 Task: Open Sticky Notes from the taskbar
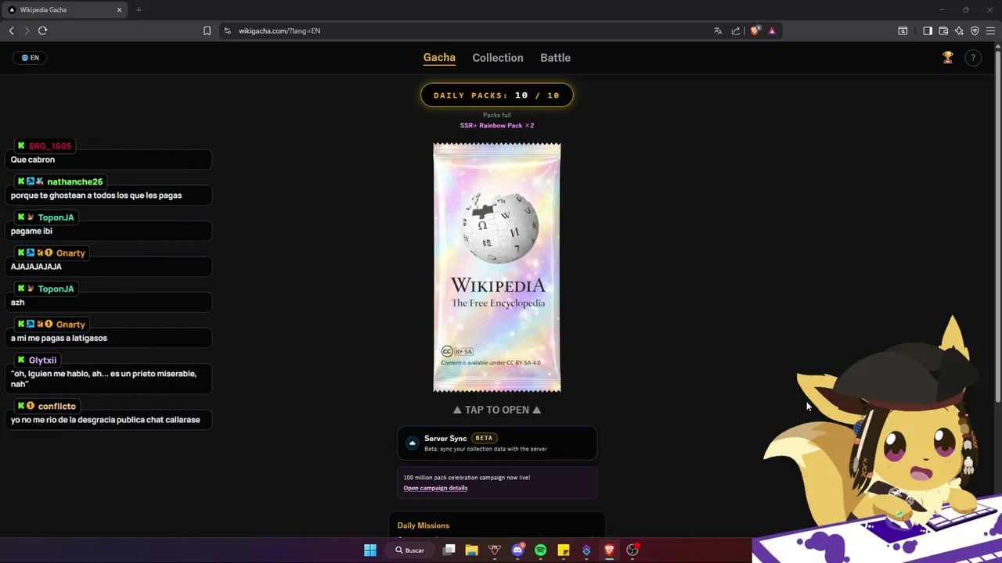563,550
